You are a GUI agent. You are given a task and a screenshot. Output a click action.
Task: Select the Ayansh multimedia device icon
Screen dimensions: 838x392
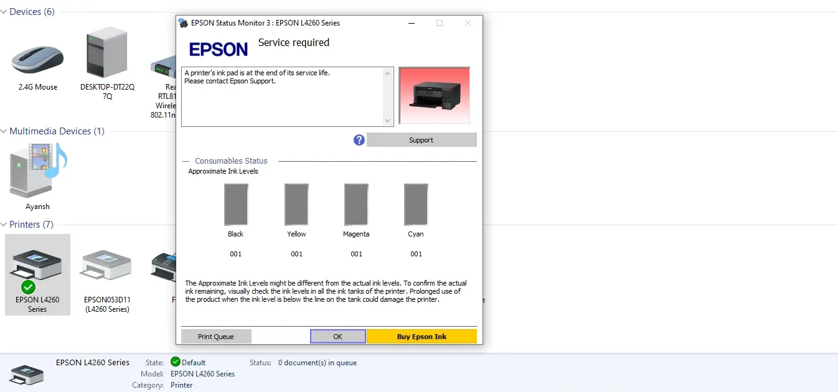[38, 170]
